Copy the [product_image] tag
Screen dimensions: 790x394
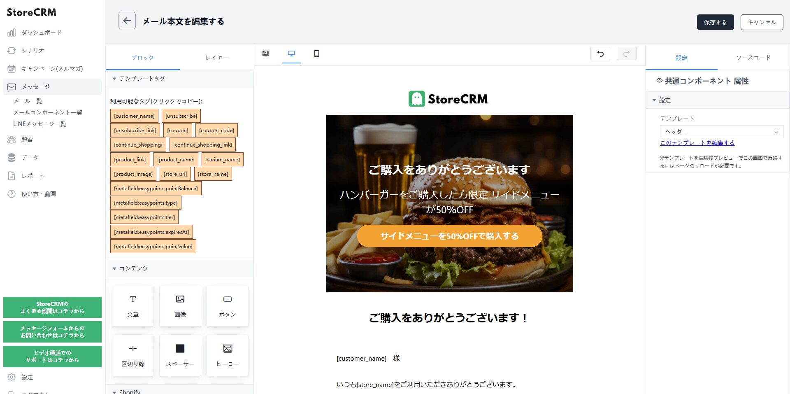point(133,174)
